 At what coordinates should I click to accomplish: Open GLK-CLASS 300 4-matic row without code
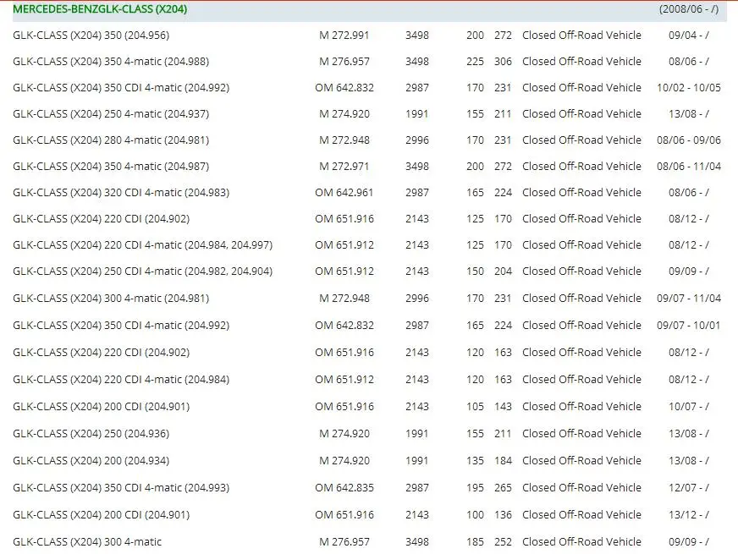(x=87, y=542)
